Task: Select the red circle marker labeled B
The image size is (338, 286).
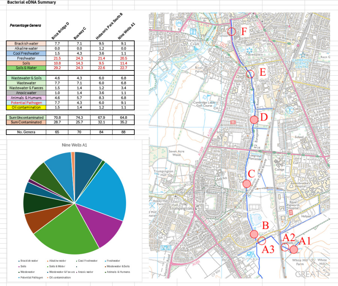Action: point(254,234)
